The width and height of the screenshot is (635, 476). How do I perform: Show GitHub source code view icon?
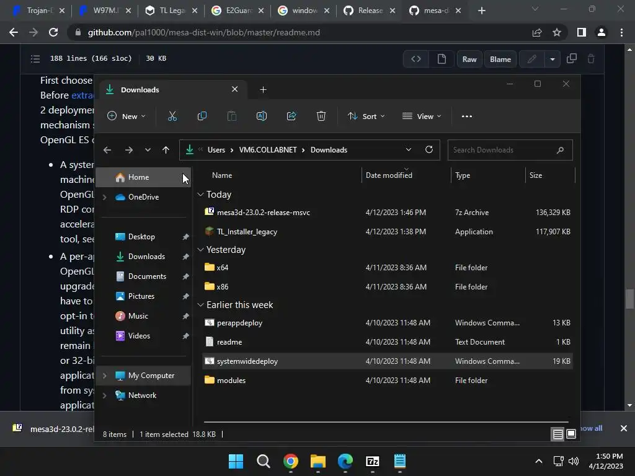[x=416, y=59]
